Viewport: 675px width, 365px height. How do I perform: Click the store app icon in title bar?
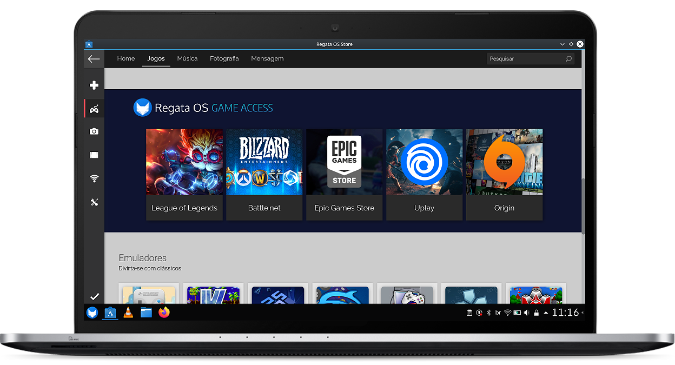tap(89, 44)
